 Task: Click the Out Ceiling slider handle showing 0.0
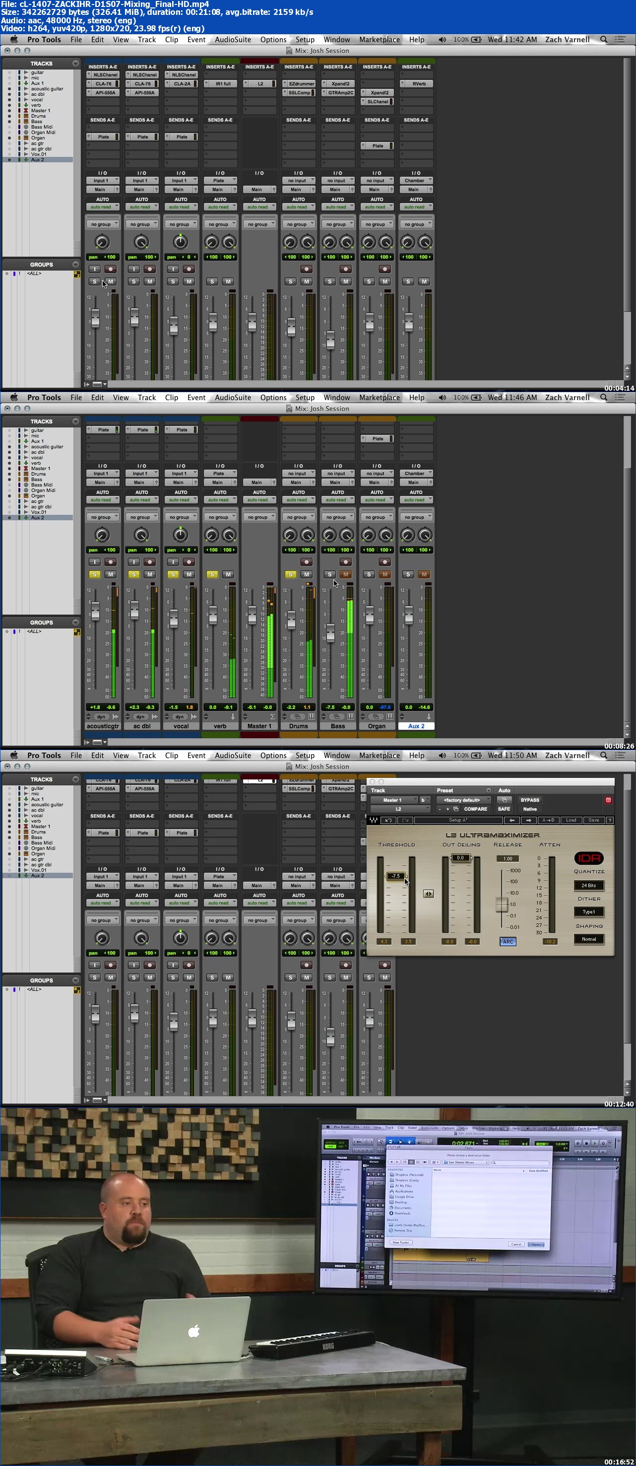pyautogui.click(x=460, y=858)
